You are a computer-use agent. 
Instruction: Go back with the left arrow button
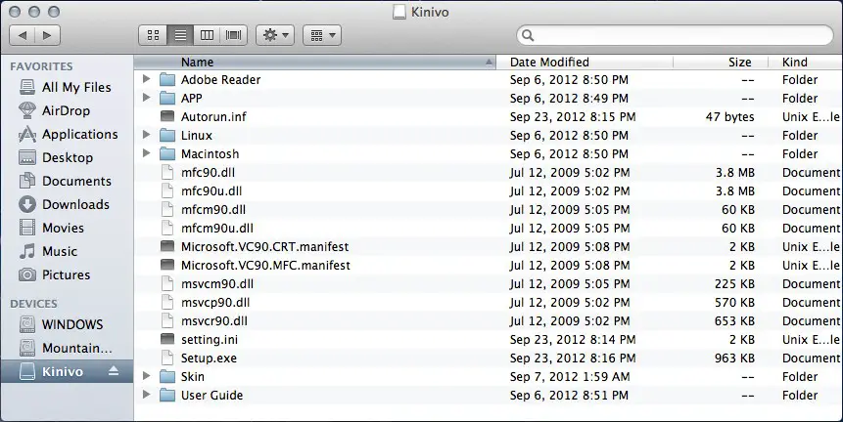(x=23, y=35)
